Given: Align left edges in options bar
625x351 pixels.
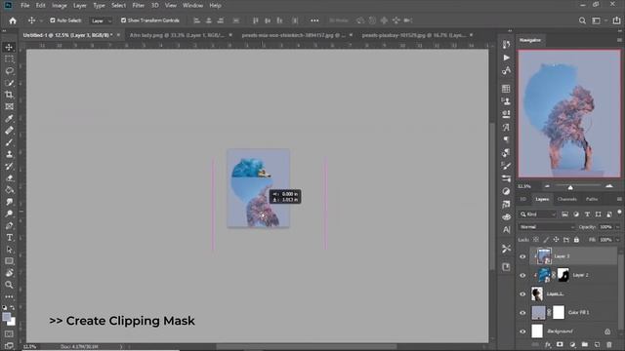Looking at the screenshot, I should click(196, 20).
